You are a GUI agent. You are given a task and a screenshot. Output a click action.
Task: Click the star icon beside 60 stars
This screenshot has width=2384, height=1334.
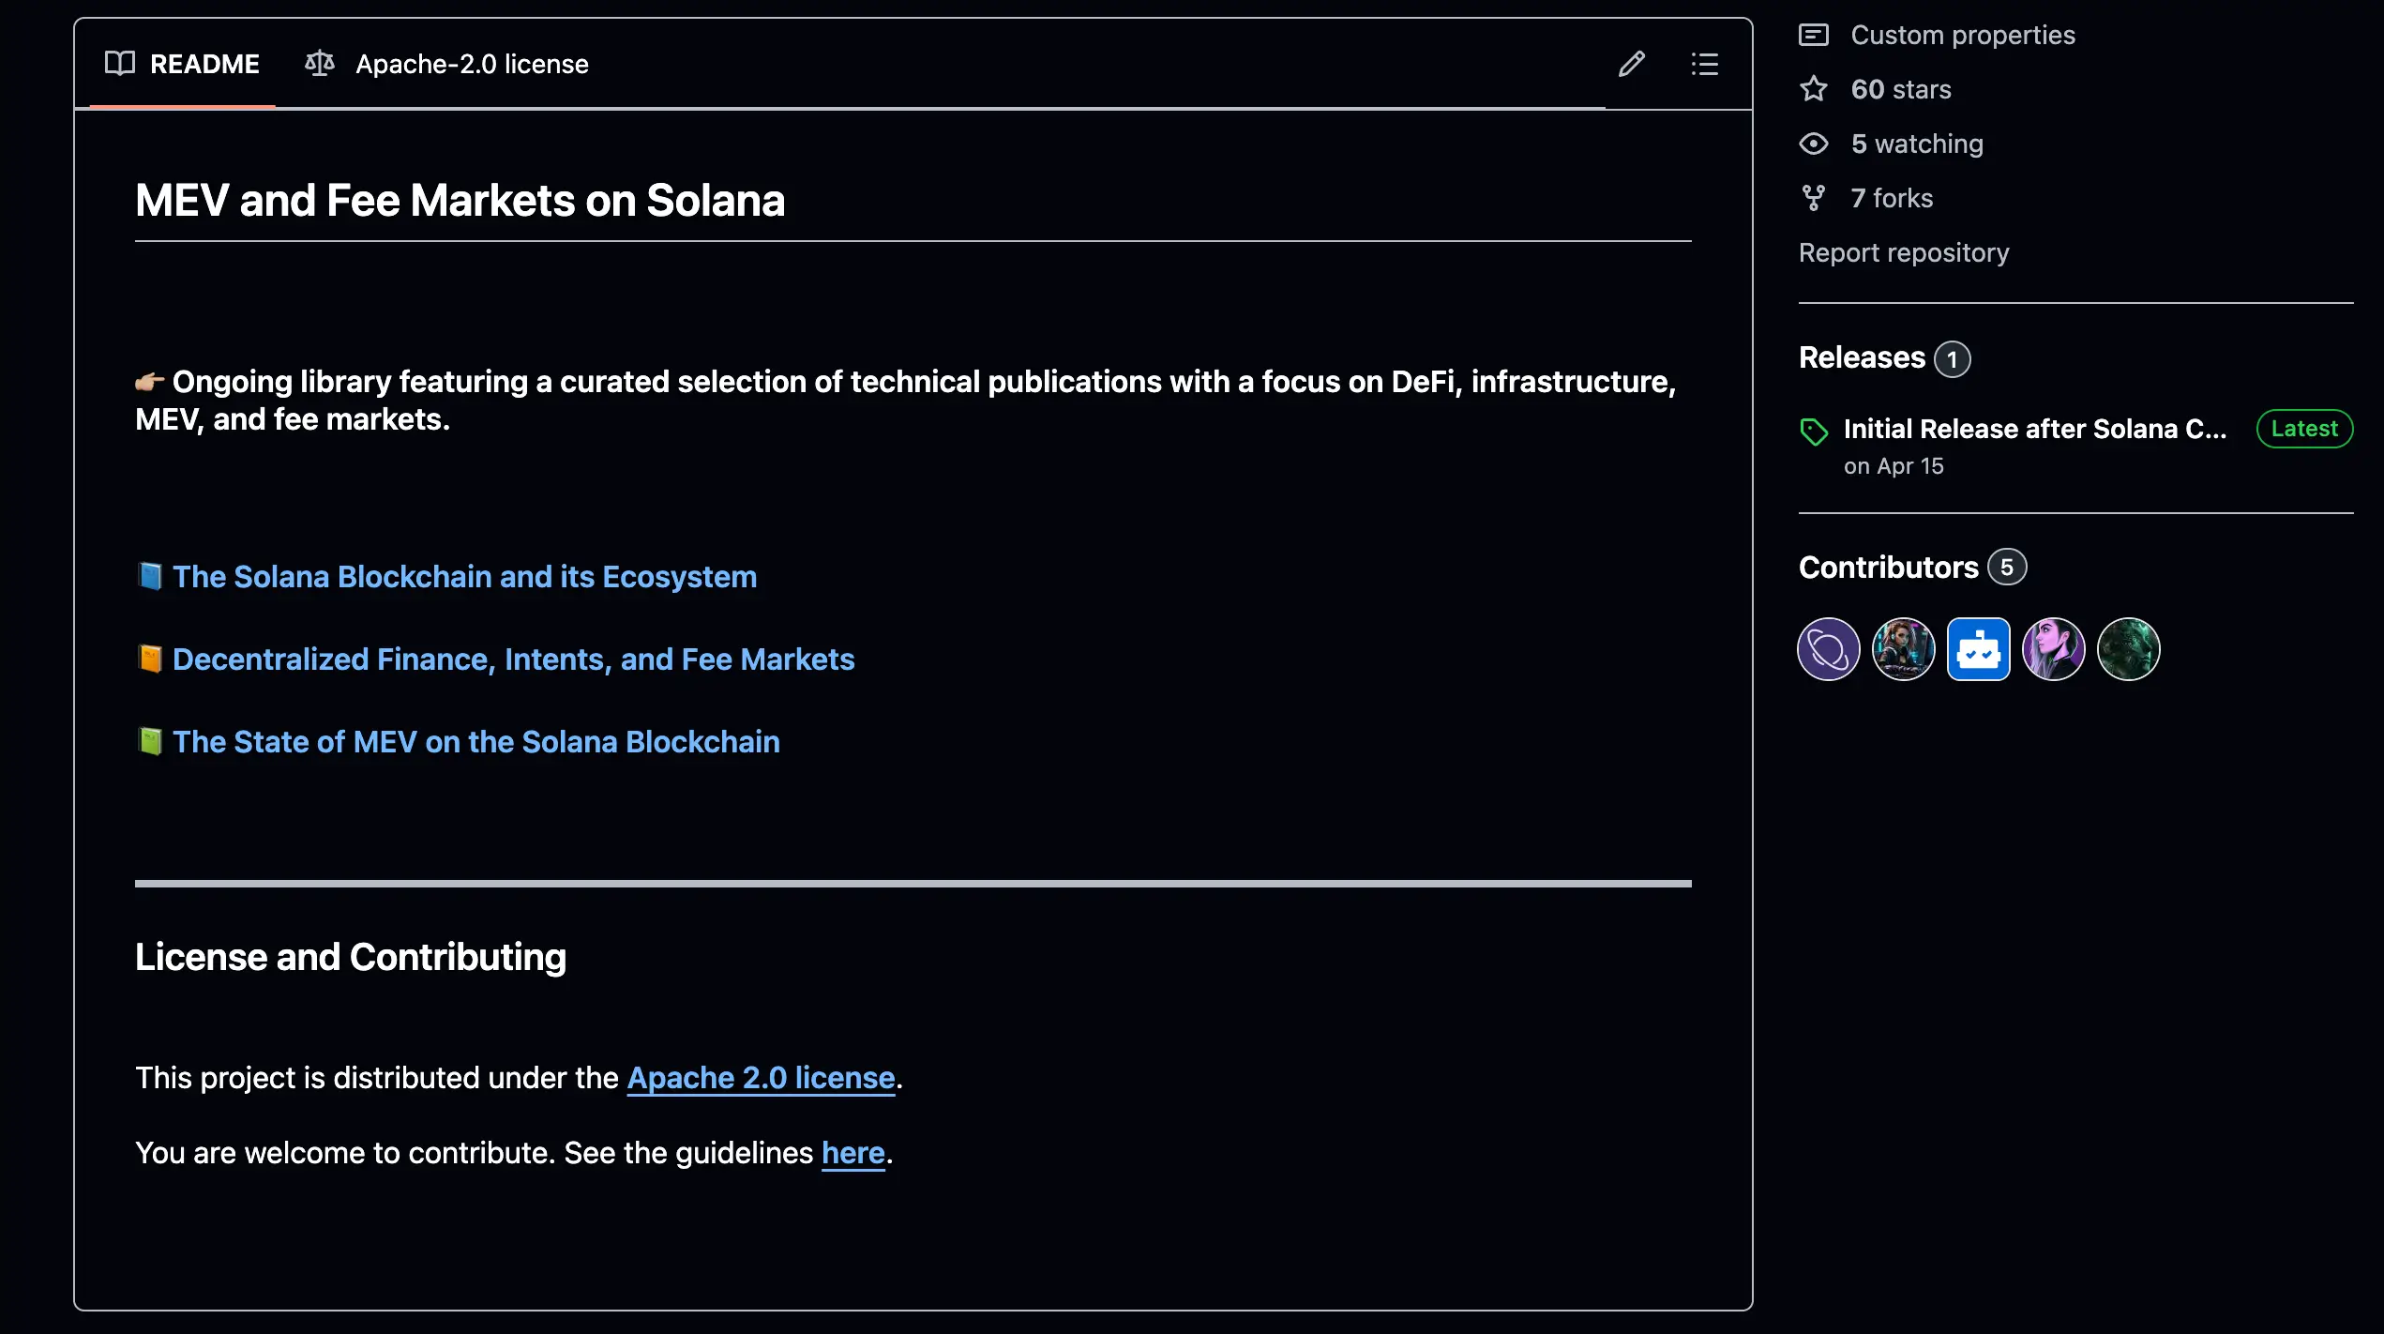pyautogui.click(x=1813, y=89)
